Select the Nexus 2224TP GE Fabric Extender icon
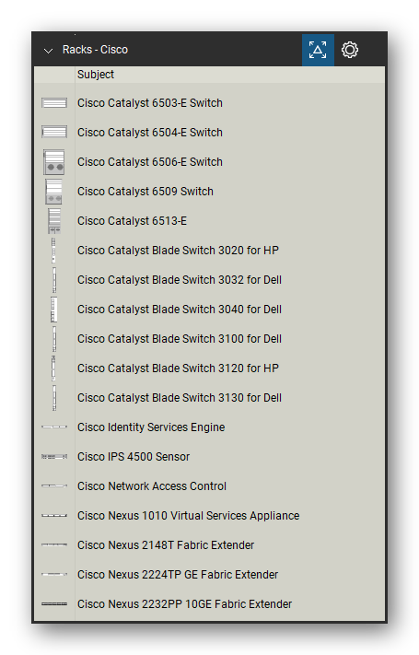Viewport: 419px width, 655px height. [54, 574]
